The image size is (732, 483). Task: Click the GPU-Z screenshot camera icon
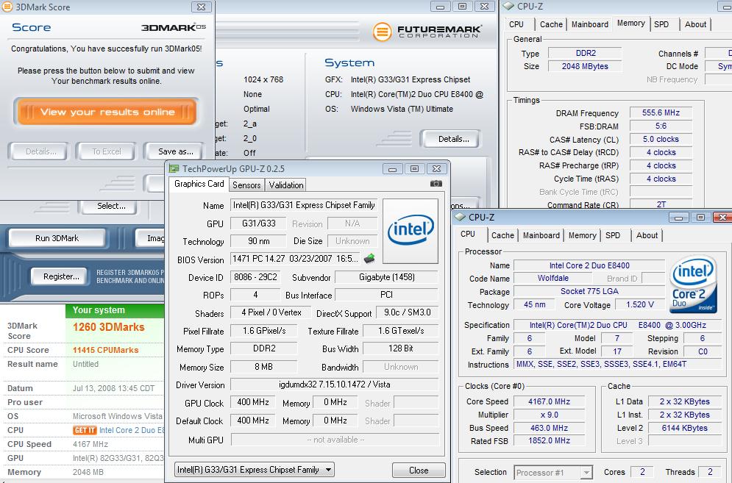point(436,184)
